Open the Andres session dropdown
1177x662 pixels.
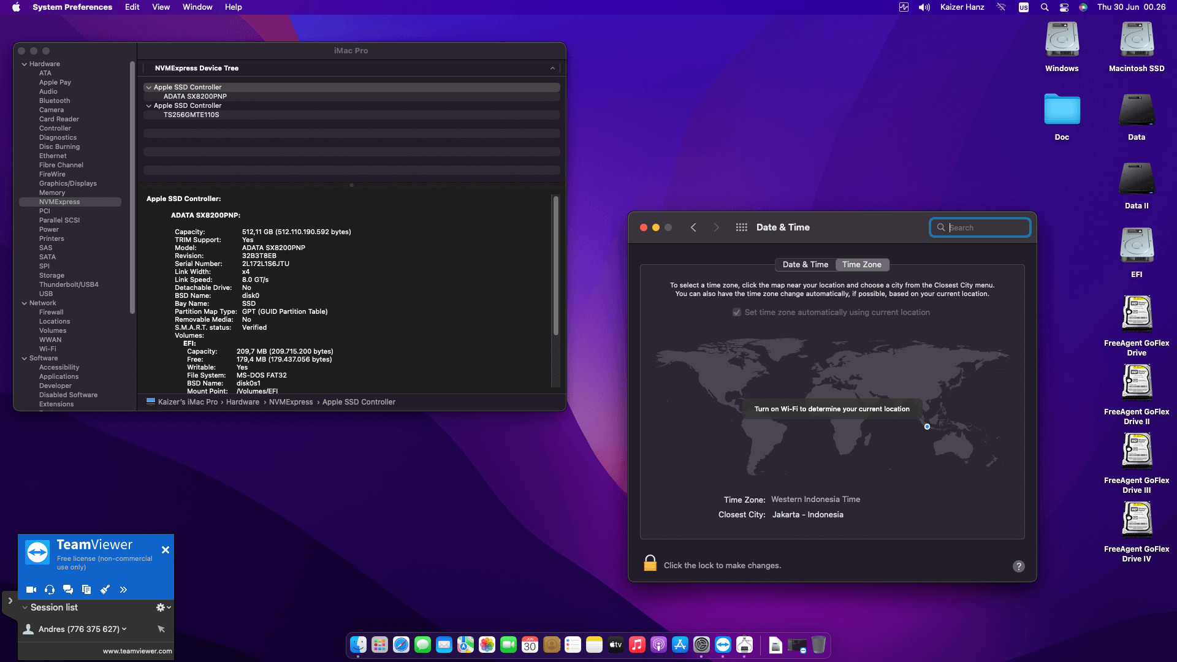(x=124, y=629)
